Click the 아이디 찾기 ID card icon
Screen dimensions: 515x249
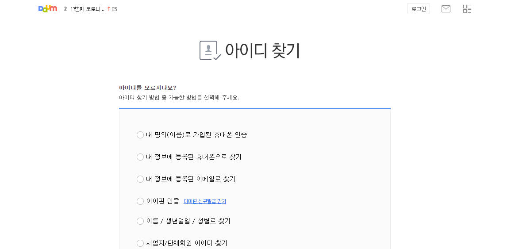210,50
